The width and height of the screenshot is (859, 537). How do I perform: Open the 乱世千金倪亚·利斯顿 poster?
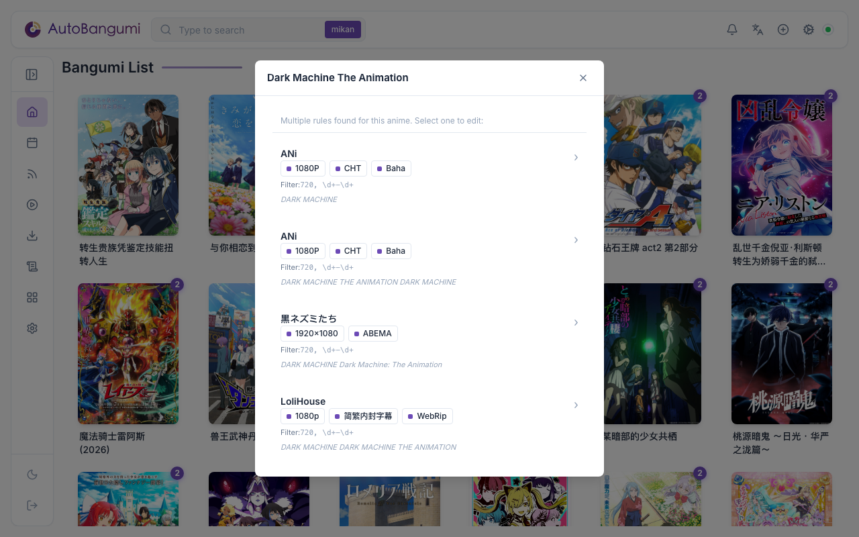pos(782,165)
